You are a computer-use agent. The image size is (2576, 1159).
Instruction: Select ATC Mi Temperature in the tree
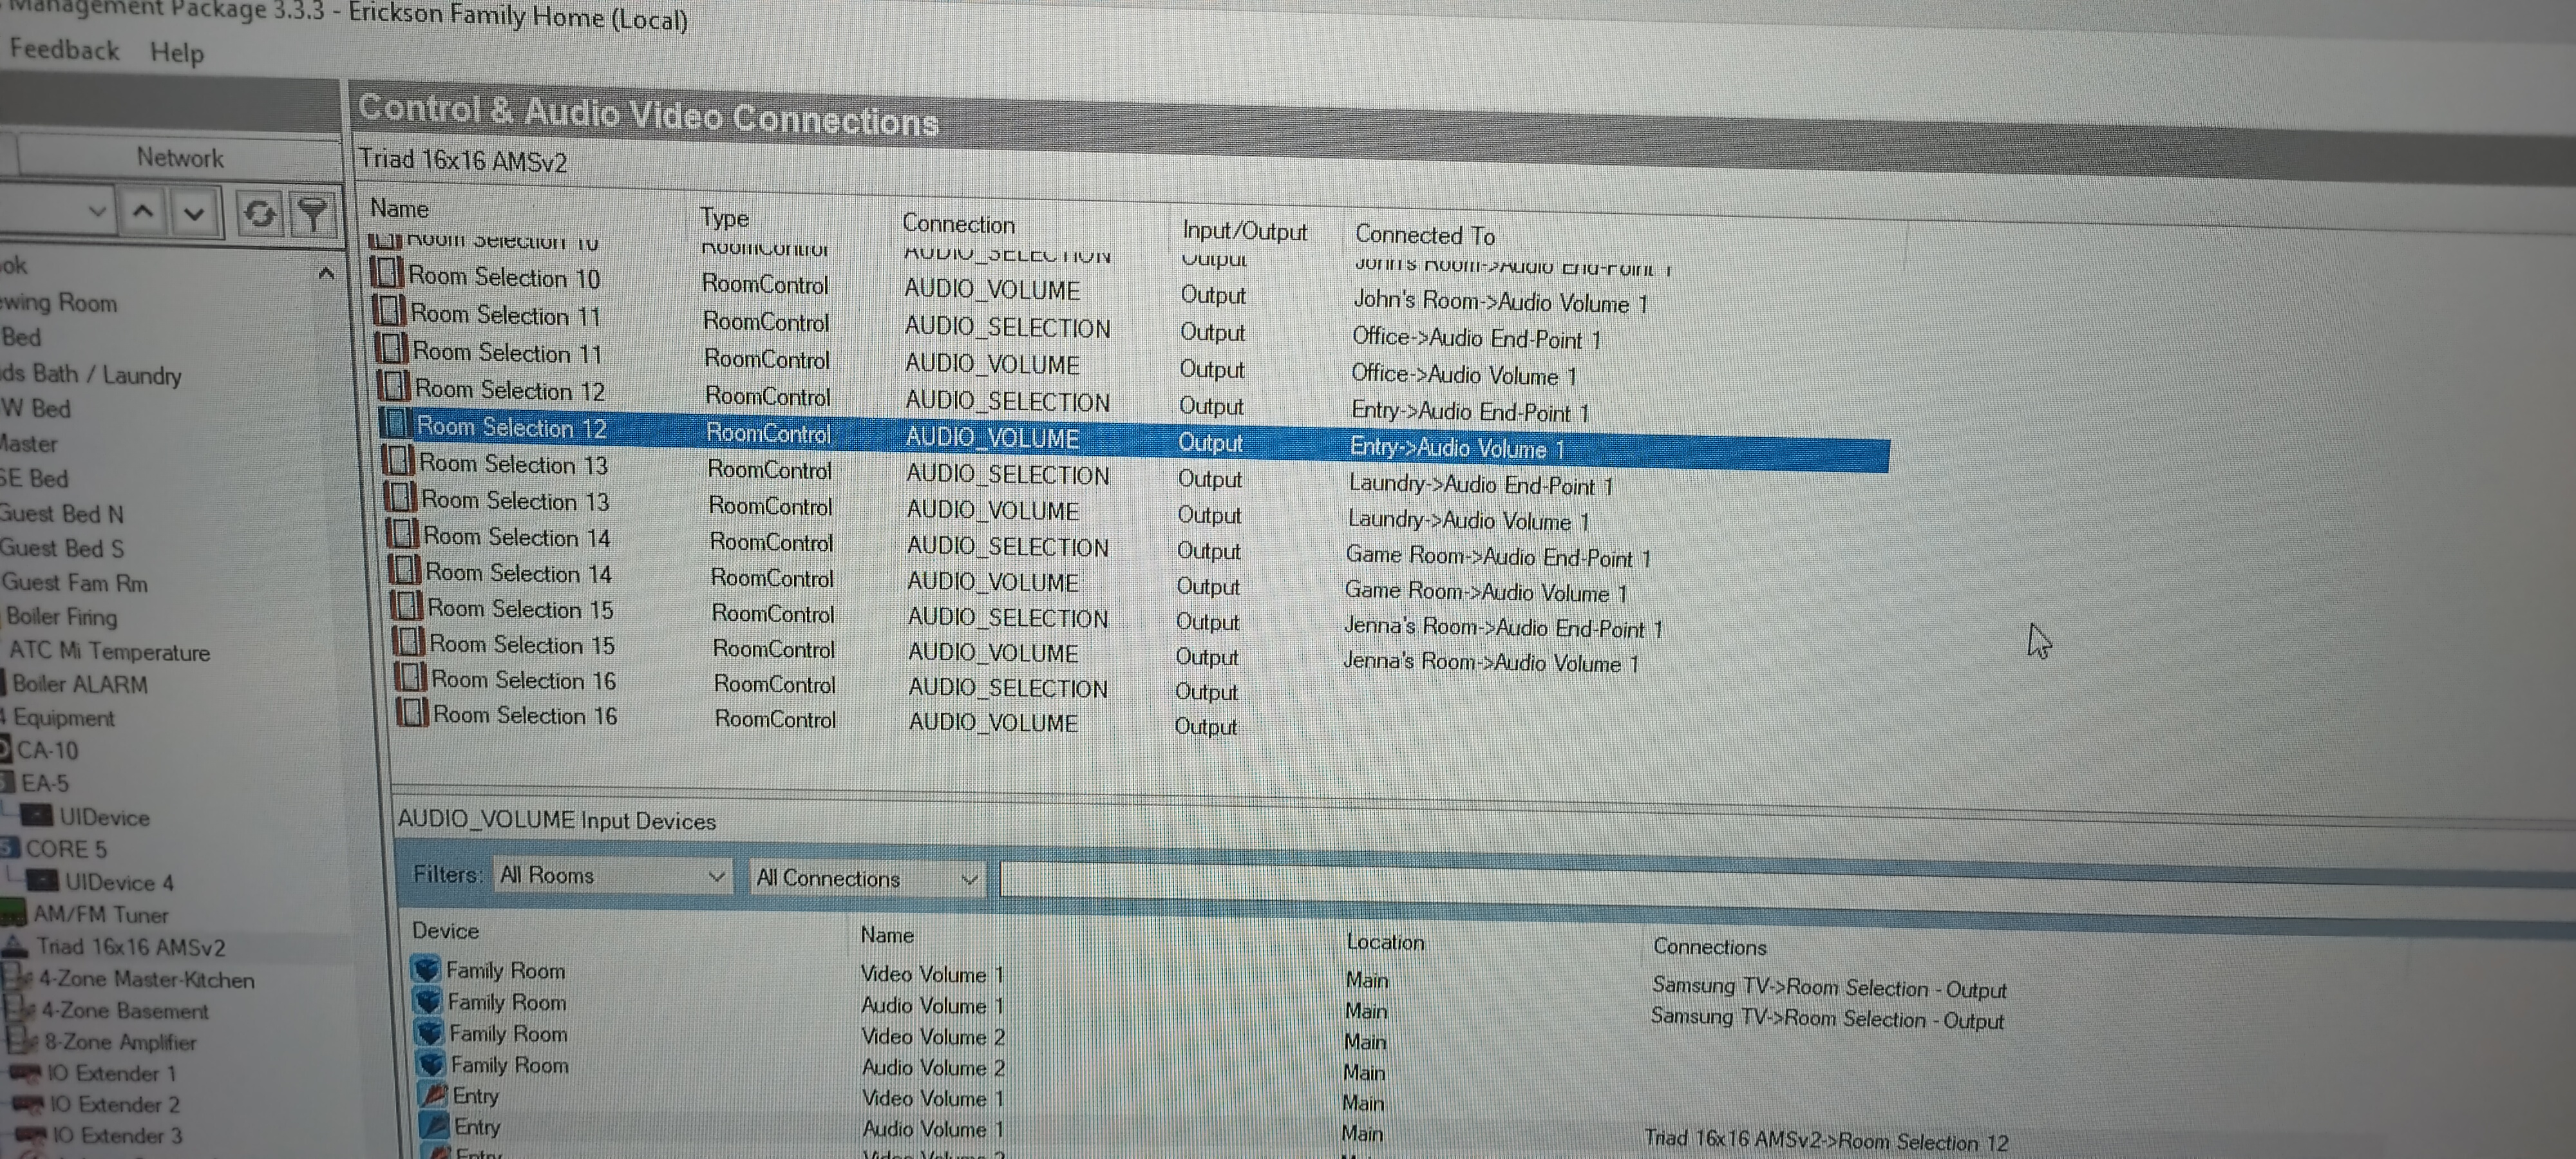(x=109, y=651)
